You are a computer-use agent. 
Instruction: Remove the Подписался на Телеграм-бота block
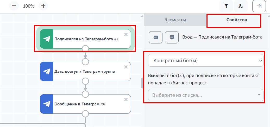click(x=126, y=34)
